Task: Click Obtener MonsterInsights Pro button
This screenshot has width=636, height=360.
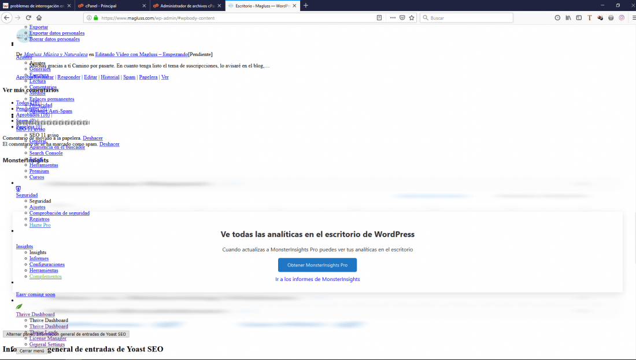Action: click(x=317, y=265)
